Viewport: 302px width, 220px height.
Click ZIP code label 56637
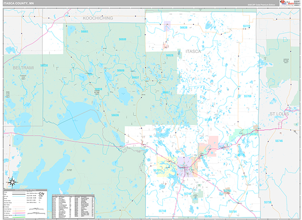coord(135,77)
